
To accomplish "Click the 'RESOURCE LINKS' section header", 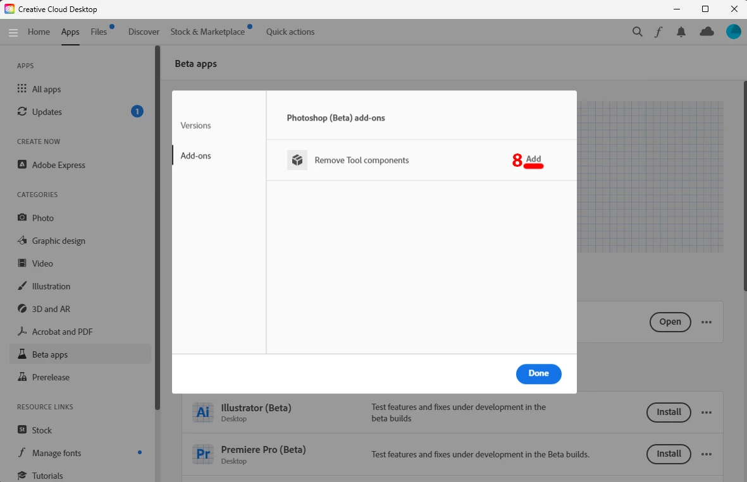I will point(45,407).
